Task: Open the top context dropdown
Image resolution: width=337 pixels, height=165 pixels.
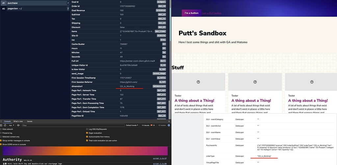Action: click(x=12, y=125)
